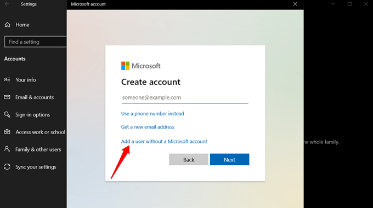Click the Sync your settings arrows icon
The width and height of the screenshot is (373, 208).
coord(7,167)
